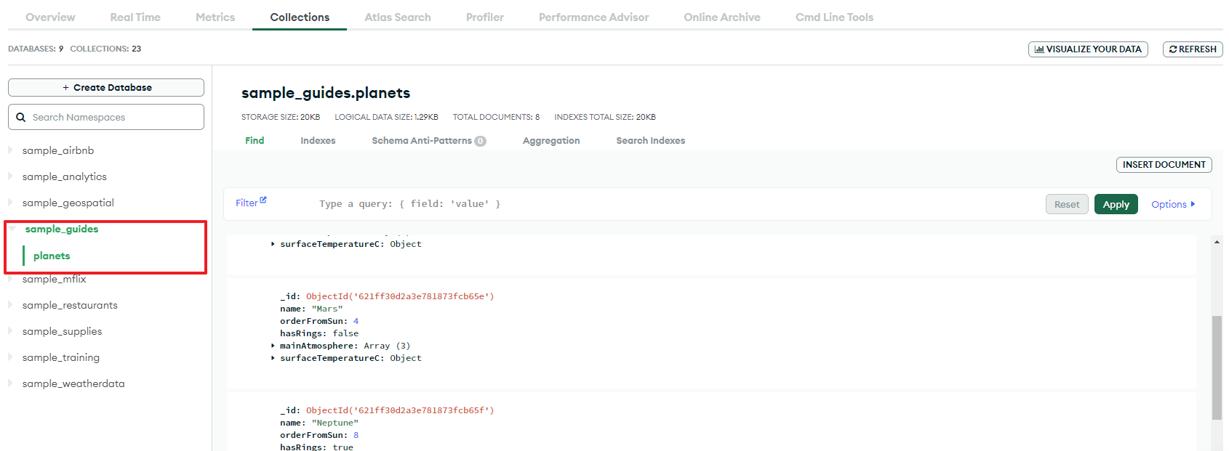Open the Atlas Search tab

[x=398, y=17]
